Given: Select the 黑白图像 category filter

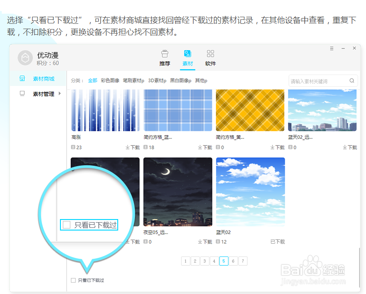Looking at the screenshot, I should click(180, 81).
